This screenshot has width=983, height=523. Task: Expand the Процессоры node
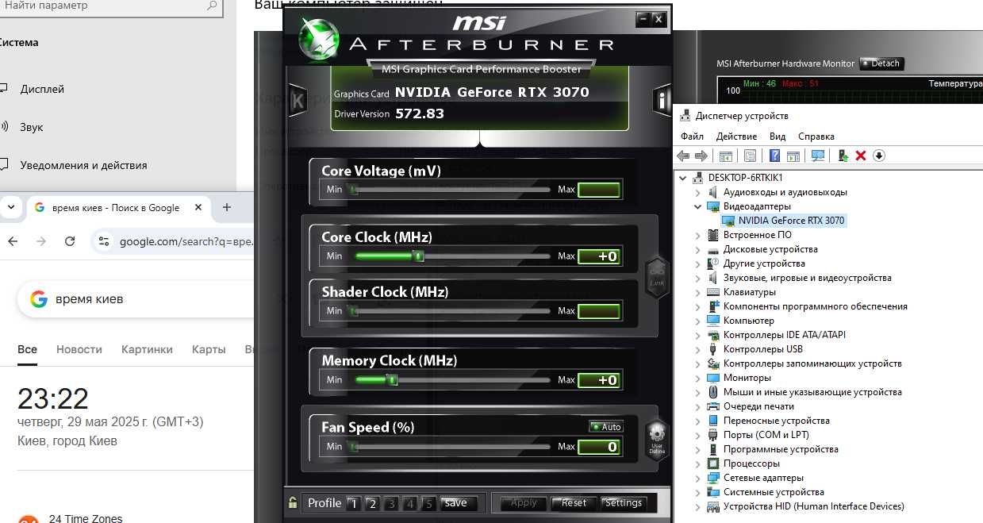point(698,463)
